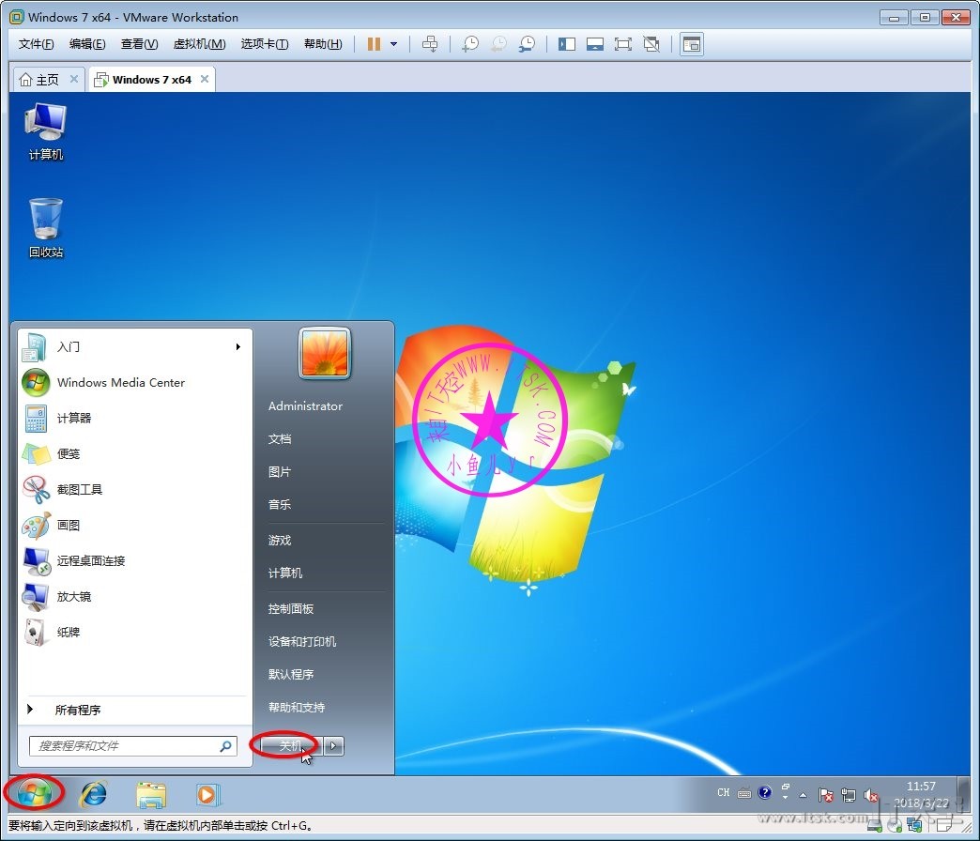Expand the shutdown options arrow
Viewport: 980px width, 841px height.
pos(335,745)
